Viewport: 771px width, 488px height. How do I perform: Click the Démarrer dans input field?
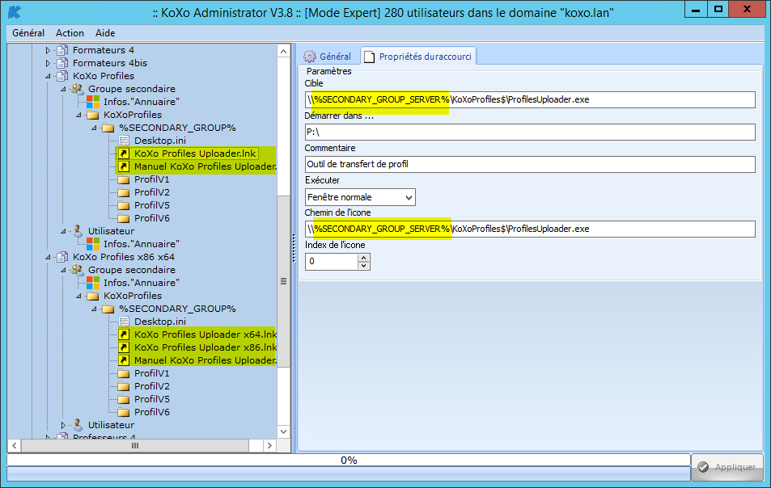(x=530, y=132)
